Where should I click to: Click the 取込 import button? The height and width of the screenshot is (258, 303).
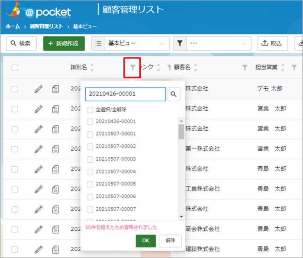pyautogui.click(x=272, y=43)
